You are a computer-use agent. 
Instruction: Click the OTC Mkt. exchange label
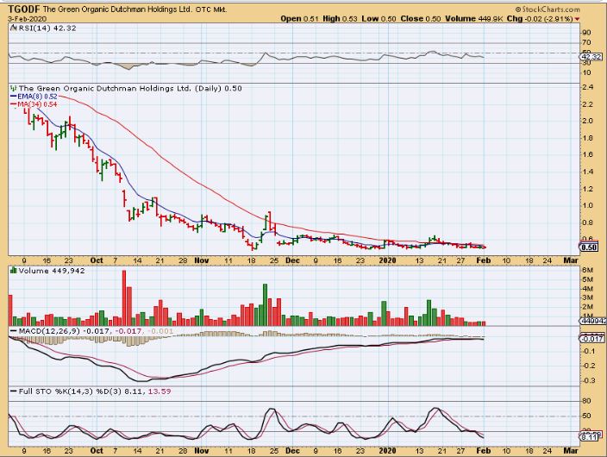coord(211,9)
